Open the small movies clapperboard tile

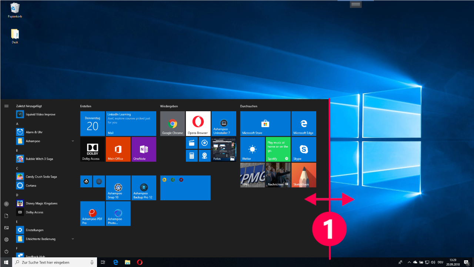191,143
